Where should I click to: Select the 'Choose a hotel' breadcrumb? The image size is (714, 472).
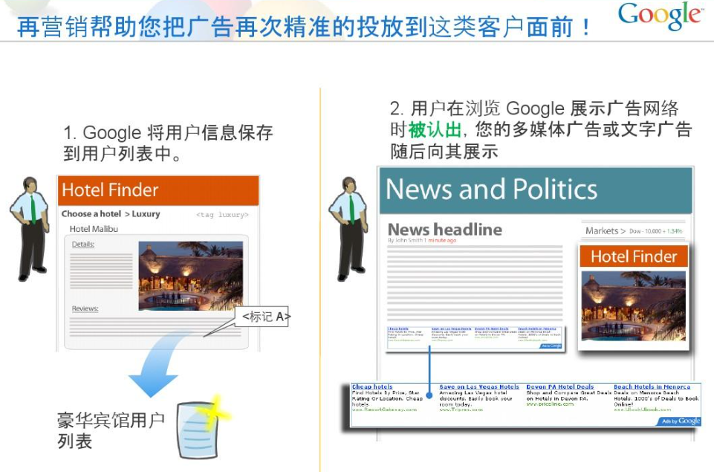pos(91,213)
